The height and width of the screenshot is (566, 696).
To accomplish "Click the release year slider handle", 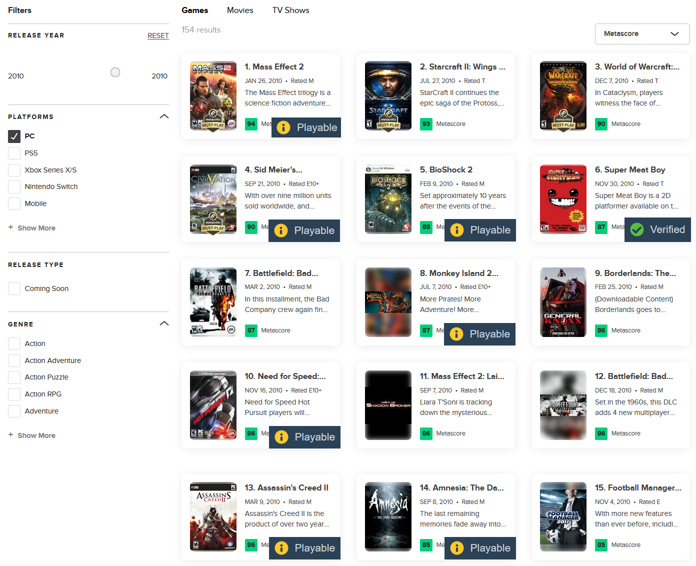I will [115, 72].
